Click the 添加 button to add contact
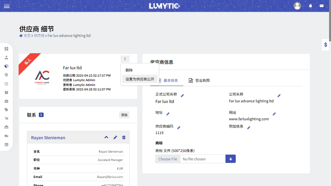331x186 pixels. [124, 114]
